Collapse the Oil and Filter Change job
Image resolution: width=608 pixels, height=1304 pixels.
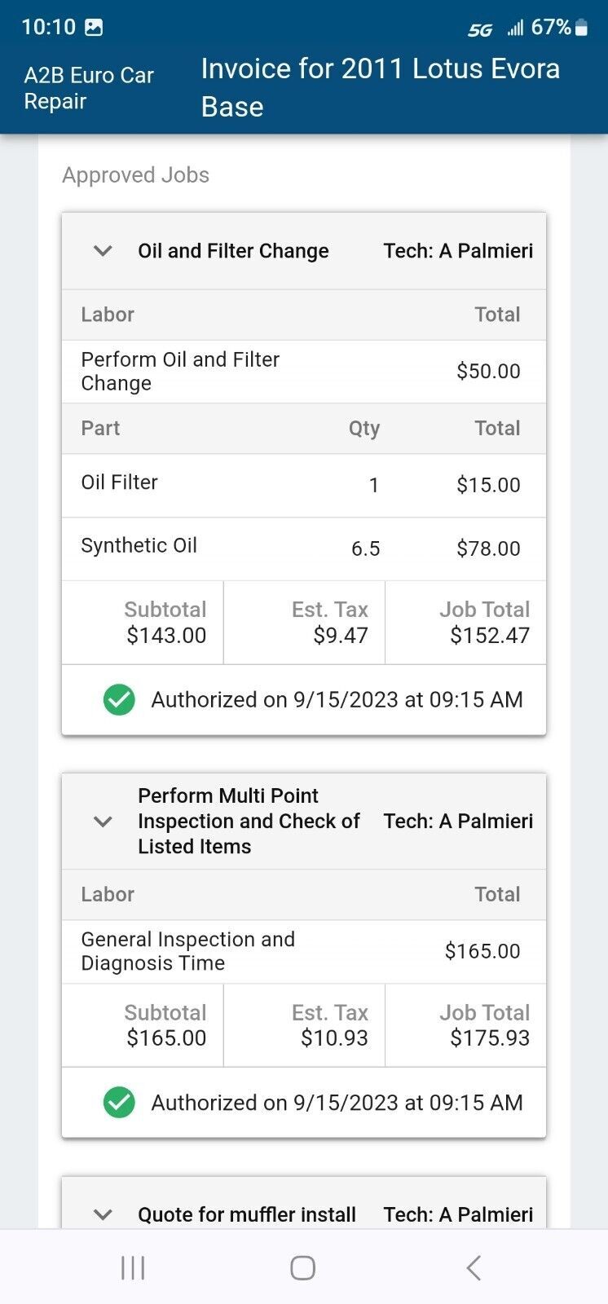(103, 251)
